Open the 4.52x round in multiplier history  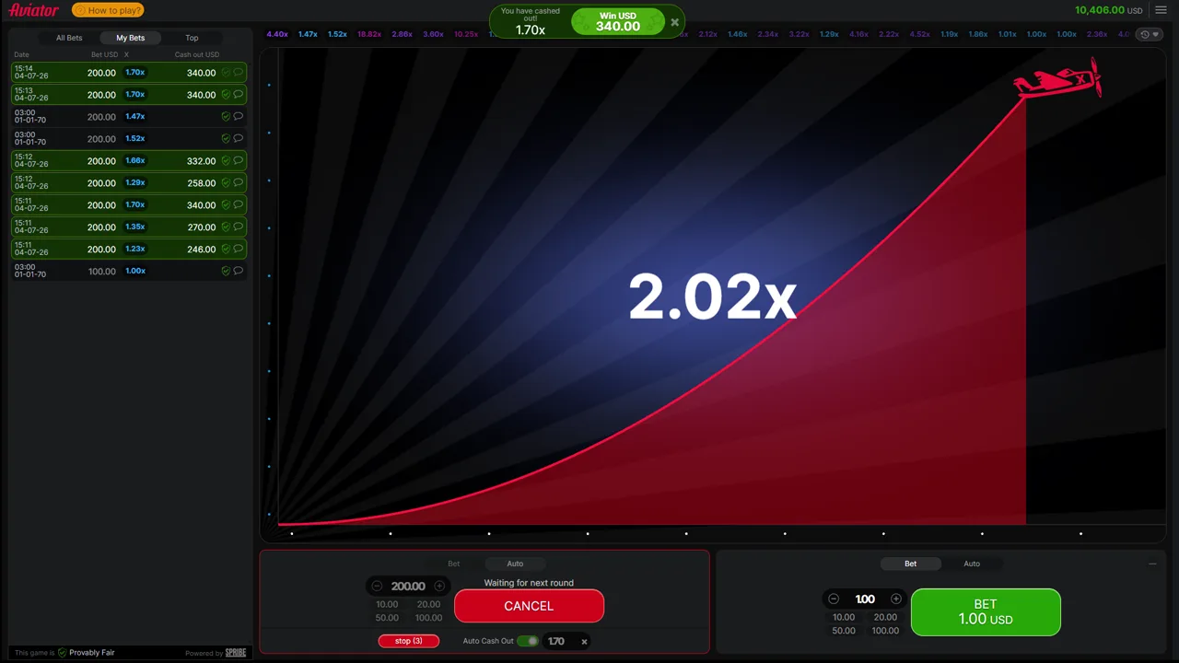(919, 34)
